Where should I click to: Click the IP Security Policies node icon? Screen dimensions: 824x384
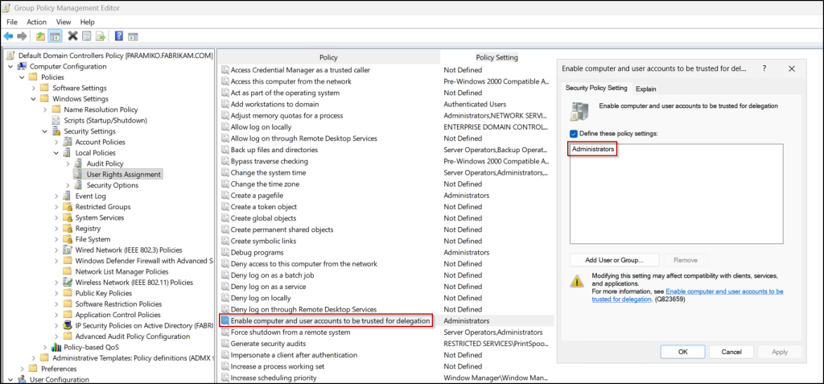pyautogui.click(x=68, y=325)
